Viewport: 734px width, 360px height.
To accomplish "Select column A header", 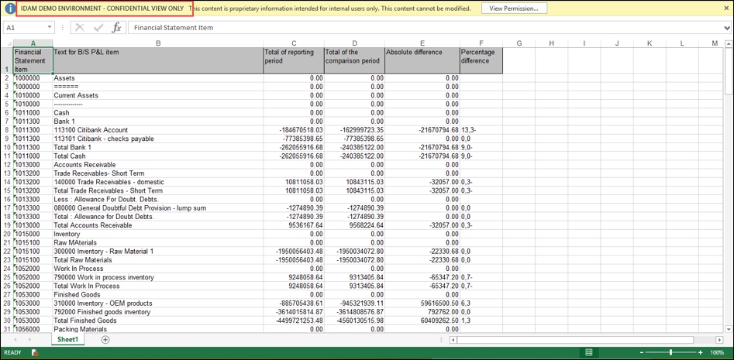I will (33, 43).
